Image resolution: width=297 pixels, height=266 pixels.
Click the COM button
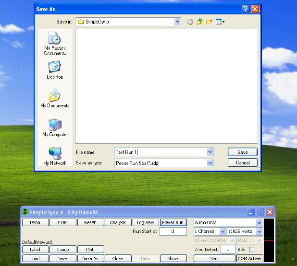(63, 222)
